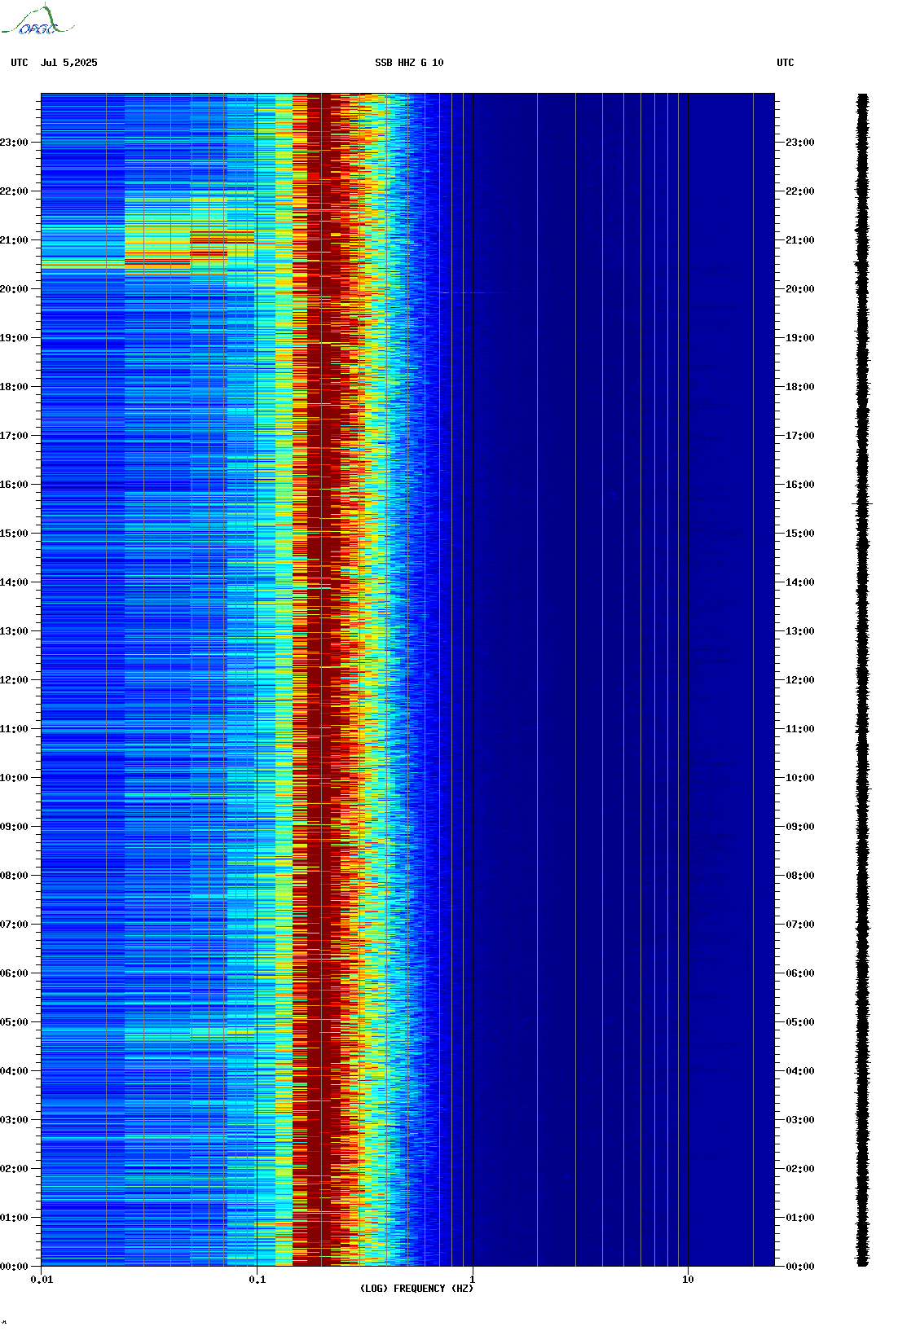
Task: Click 01:00 on the right time axis
Action: click(800, 1218)
